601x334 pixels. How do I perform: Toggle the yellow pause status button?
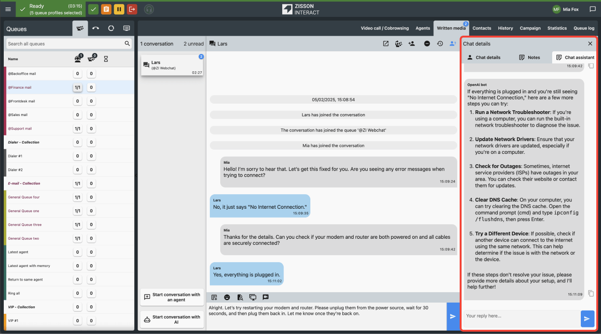119,9
